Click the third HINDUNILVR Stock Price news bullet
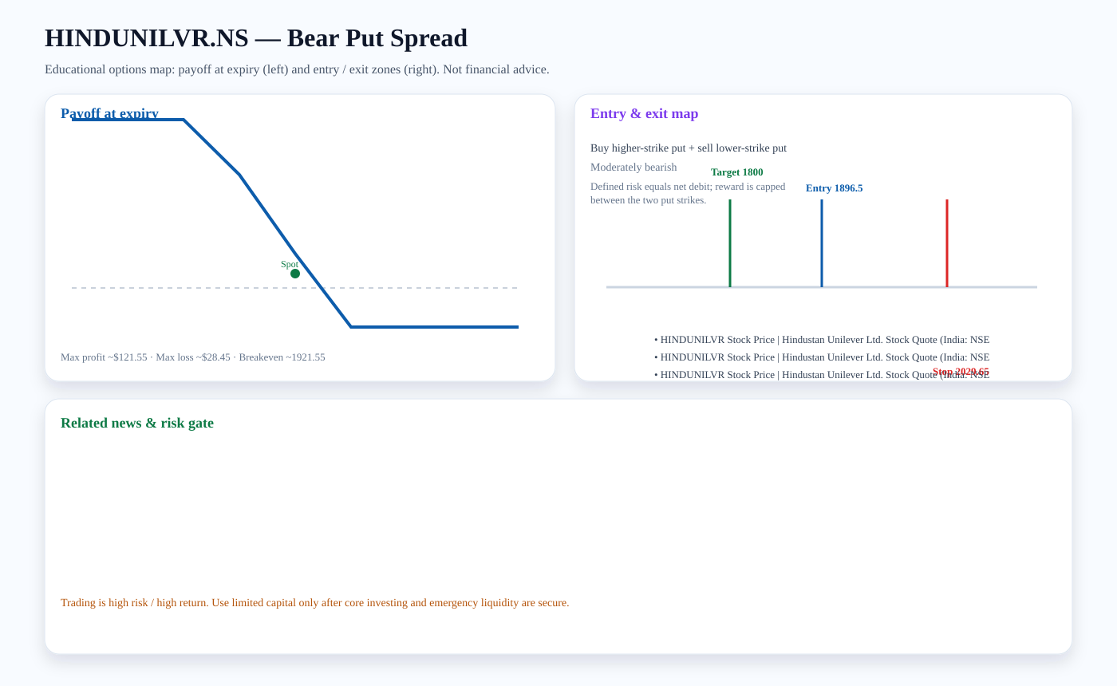 pos(822,375)
